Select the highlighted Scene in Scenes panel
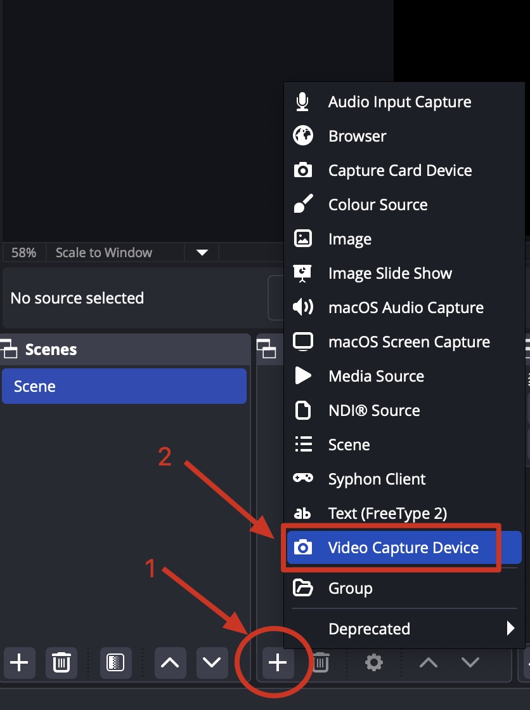 (x=124, y=386)
